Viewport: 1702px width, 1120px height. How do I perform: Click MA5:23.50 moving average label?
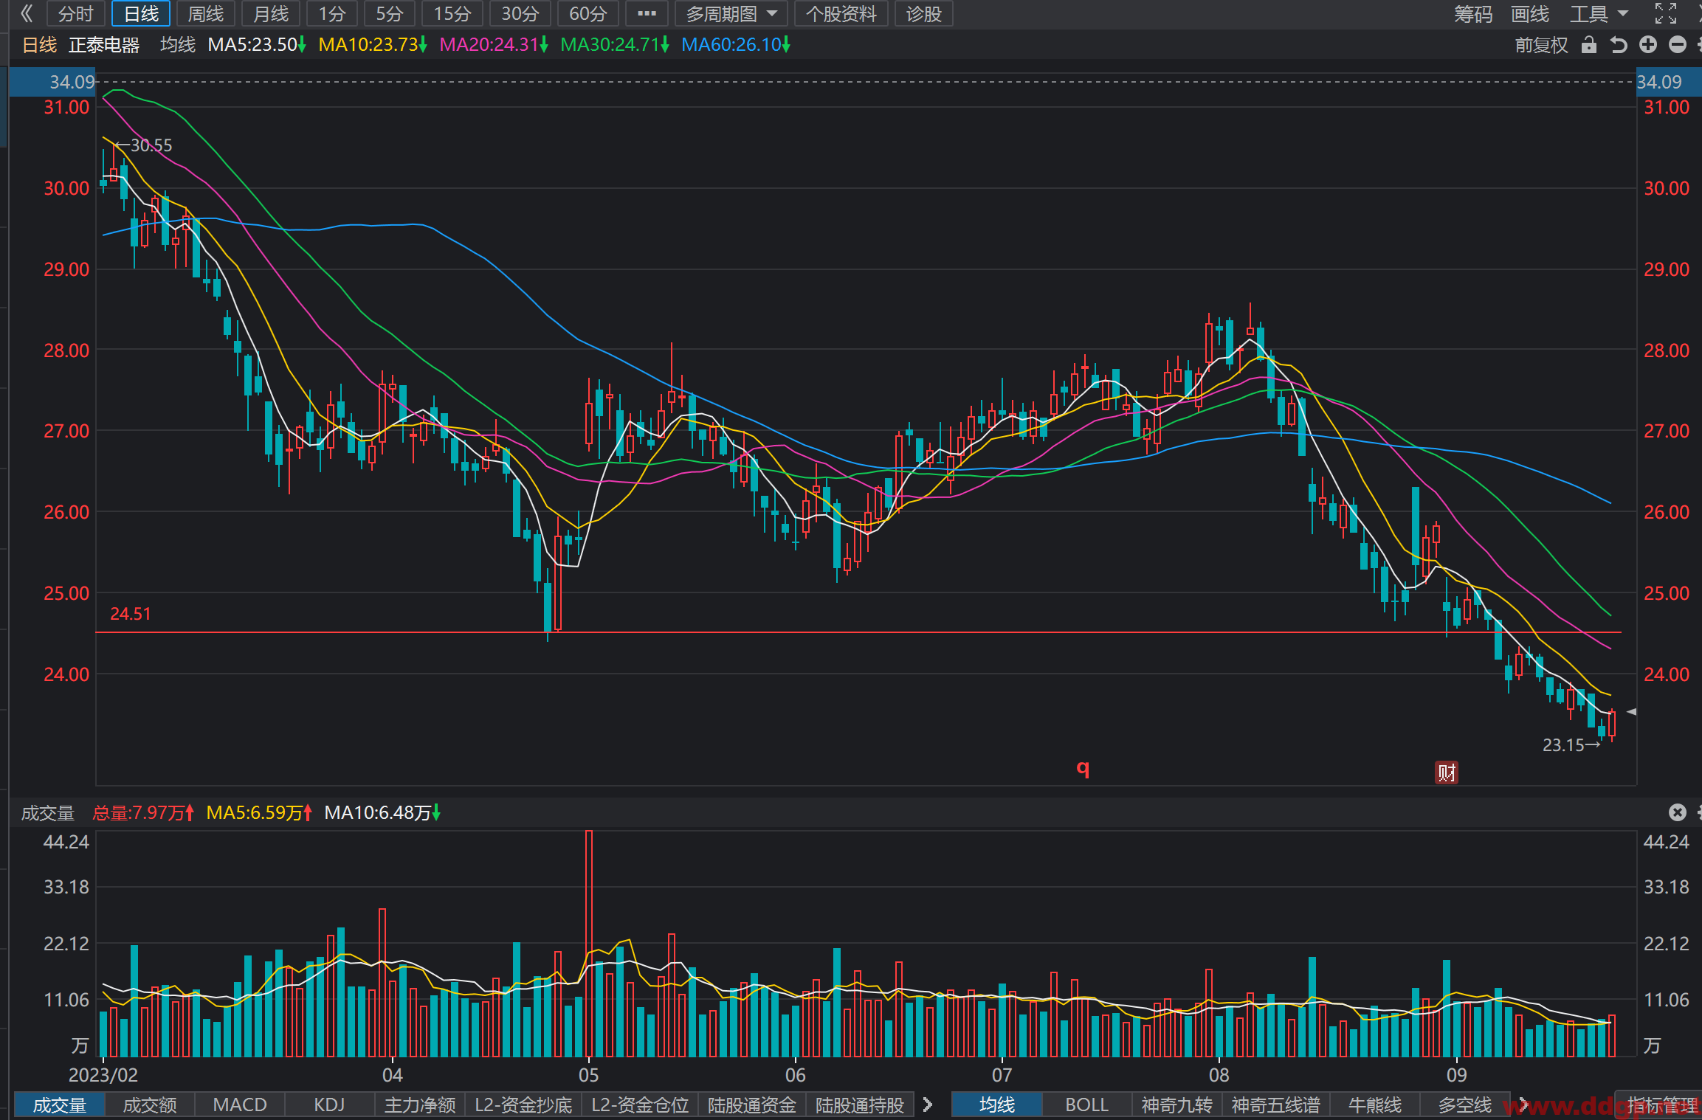click(256, 45)
